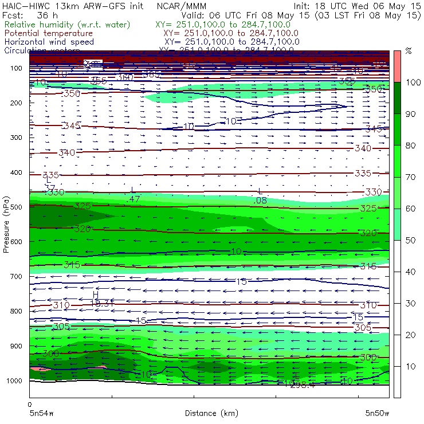The height and width of the screenshot is (424, 424).
Task: Click the color bar '20' label
Action: [410, 335]
